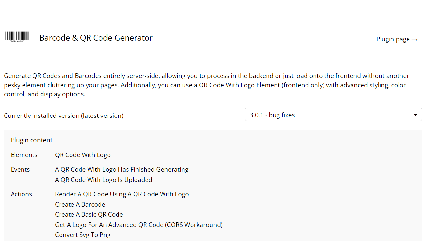Click the Convert Svg To Png action
Image resolution: width=423 pixels, height=243 pixels.
[x=83, y=235]
